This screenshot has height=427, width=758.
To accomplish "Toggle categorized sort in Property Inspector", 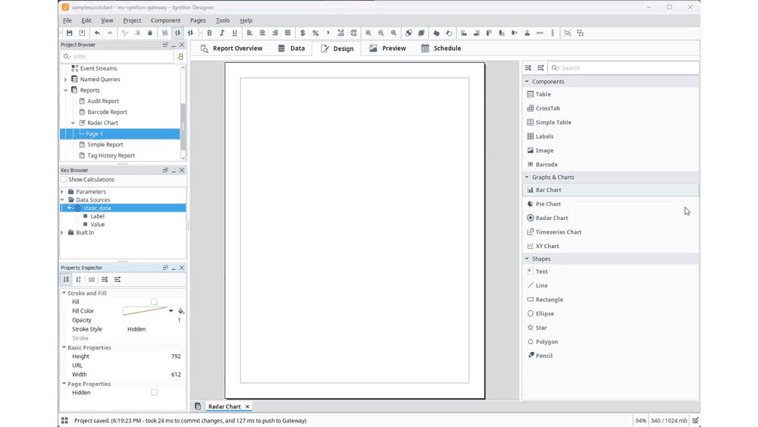I will pyautogui.click(x=66, y=280).
